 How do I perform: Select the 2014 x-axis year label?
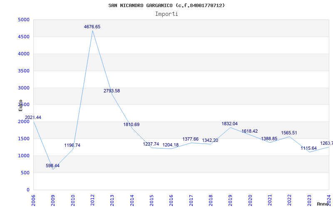132,201
